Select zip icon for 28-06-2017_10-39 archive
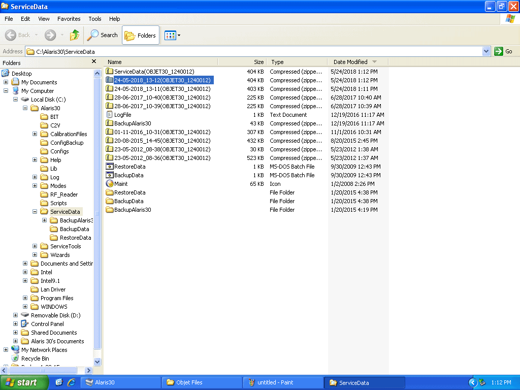520x390 pixels. (110, 106)
